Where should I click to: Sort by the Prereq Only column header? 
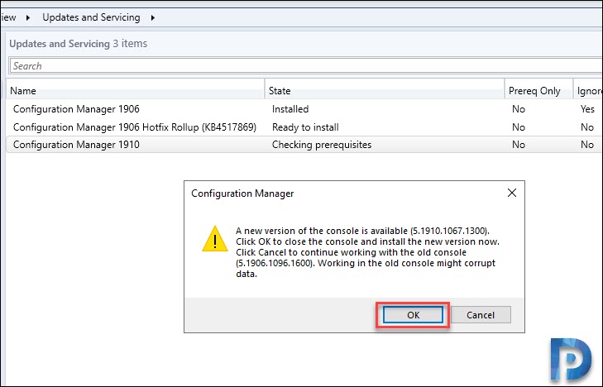point(538,91)
